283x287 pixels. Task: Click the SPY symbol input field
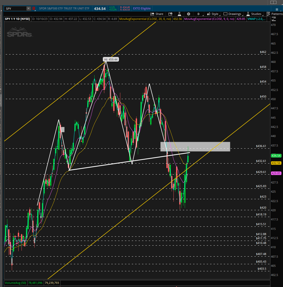tap(16, 8)
